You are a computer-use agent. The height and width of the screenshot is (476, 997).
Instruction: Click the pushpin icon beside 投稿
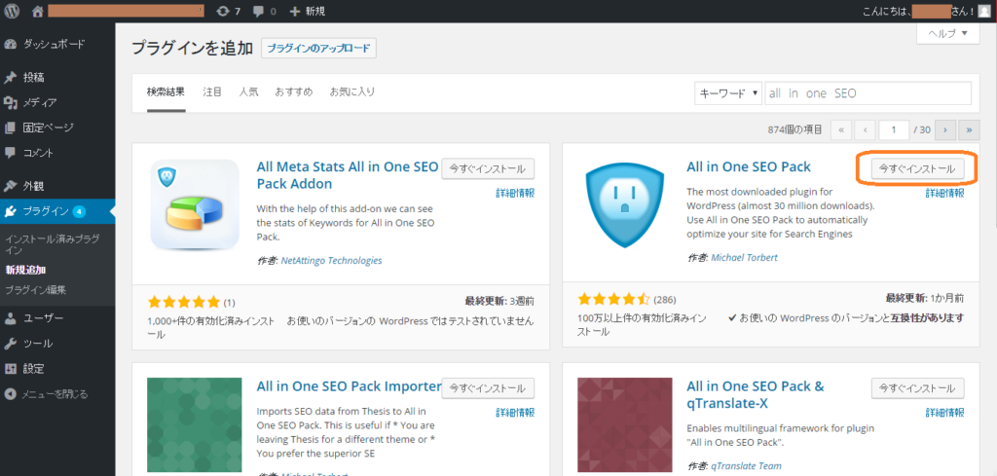pyautogui.click(x=10, y=78)
